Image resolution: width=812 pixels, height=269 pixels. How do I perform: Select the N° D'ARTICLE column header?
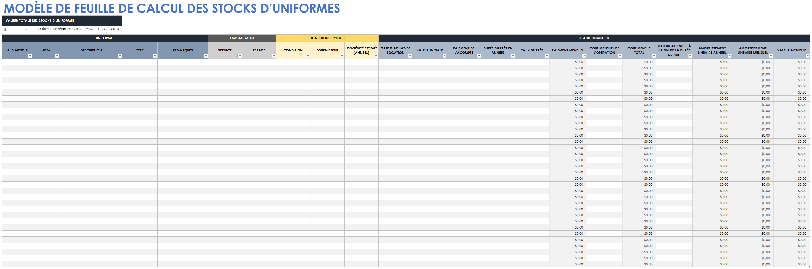[17, 50]
